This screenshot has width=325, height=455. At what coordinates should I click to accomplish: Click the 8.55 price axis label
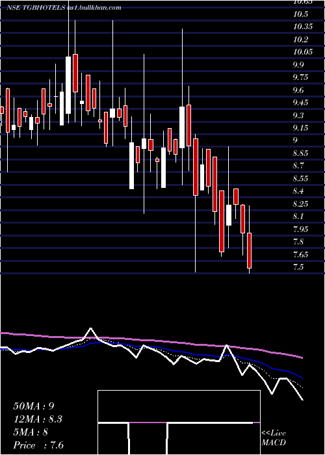[x=300, y=179]
